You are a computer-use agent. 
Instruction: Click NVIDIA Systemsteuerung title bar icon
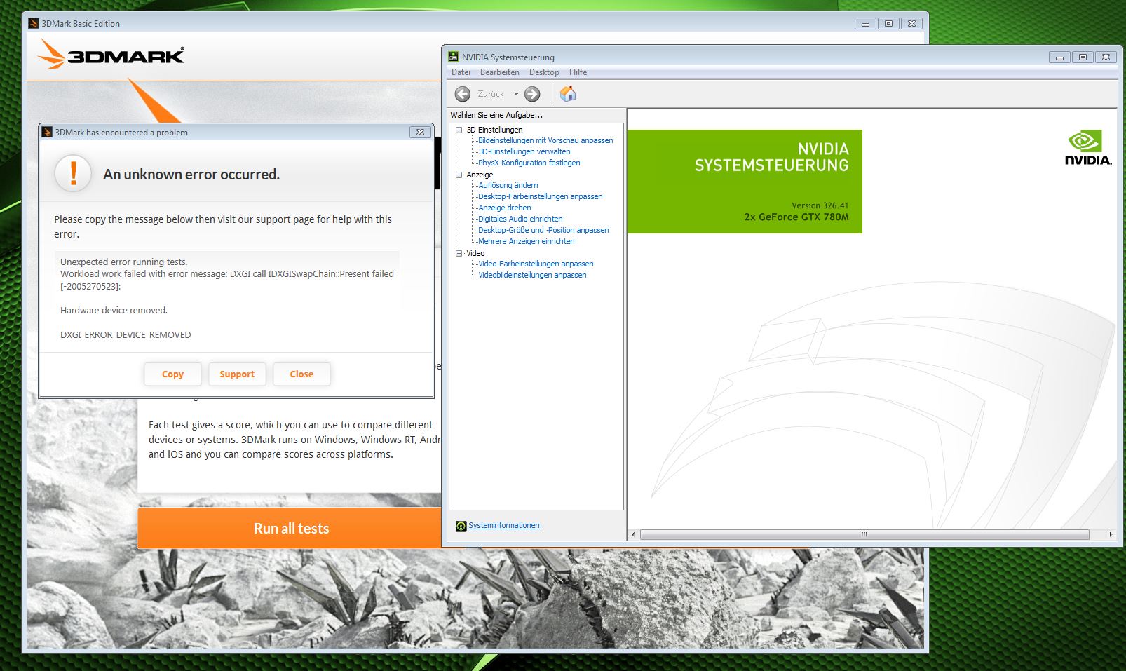click(454, 57)
